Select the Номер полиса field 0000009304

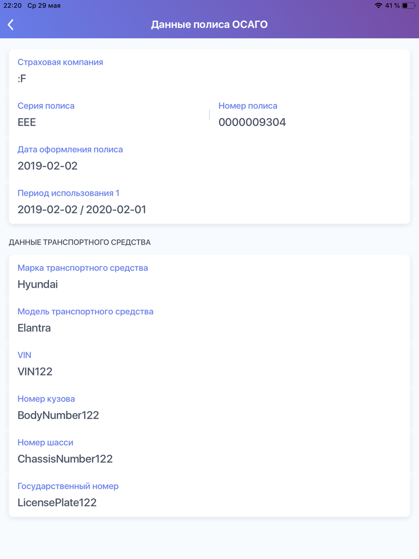pyautogui.click(x=310, y=114)
